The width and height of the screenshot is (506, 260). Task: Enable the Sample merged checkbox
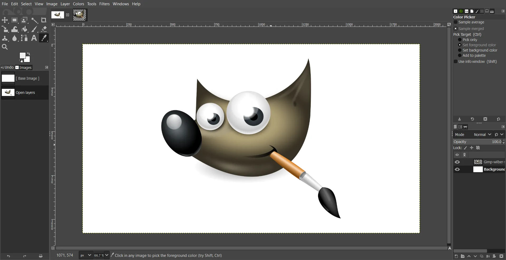(x=456, y=28)
